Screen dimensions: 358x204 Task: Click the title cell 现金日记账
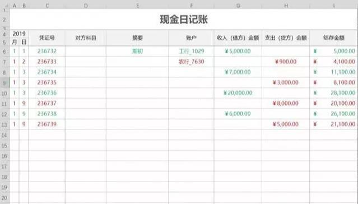[184, 20]
